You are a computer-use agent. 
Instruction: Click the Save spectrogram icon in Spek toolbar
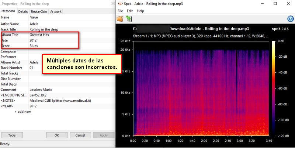tap(129, 19)
